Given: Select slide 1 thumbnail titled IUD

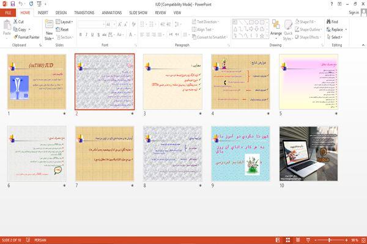Looking at the screenshot, I should tap(37, 81).
